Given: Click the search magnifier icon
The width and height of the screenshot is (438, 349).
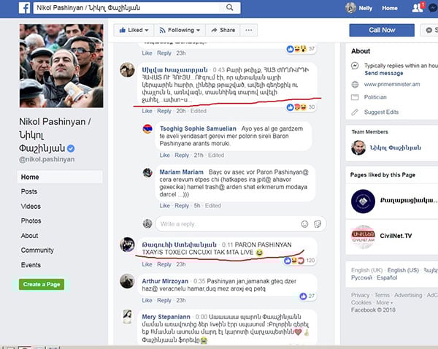Looking at the screenshot, I should click(x=230, y=7).
